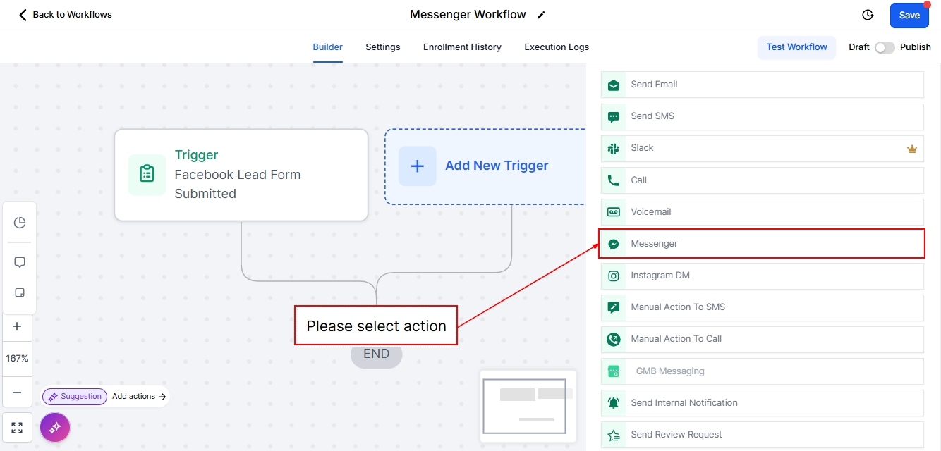
Task: Open the Execution Logs tab
Action: click(557, 47)
